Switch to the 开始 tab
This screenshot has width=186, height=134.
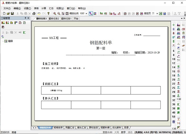tap(76, 19)
